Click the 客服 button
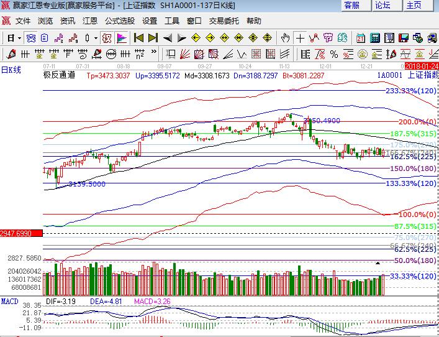439x337 pixels. point(352,6)
